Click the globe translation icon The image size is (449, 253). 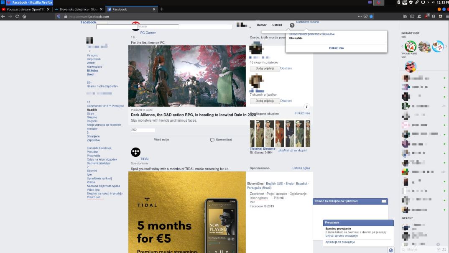point(391,250)
